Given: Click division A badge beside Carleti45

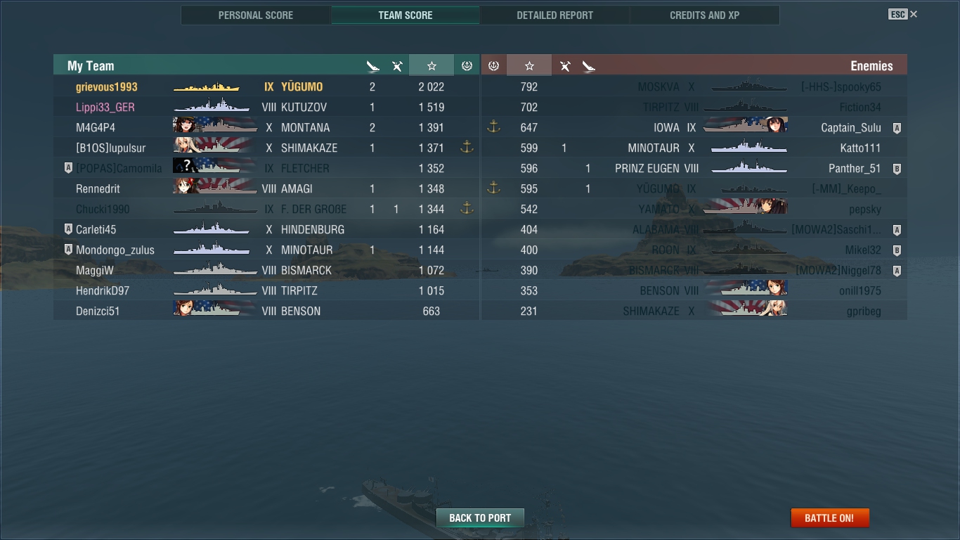Looking at the screenshot, I should [x=68, y=229].
